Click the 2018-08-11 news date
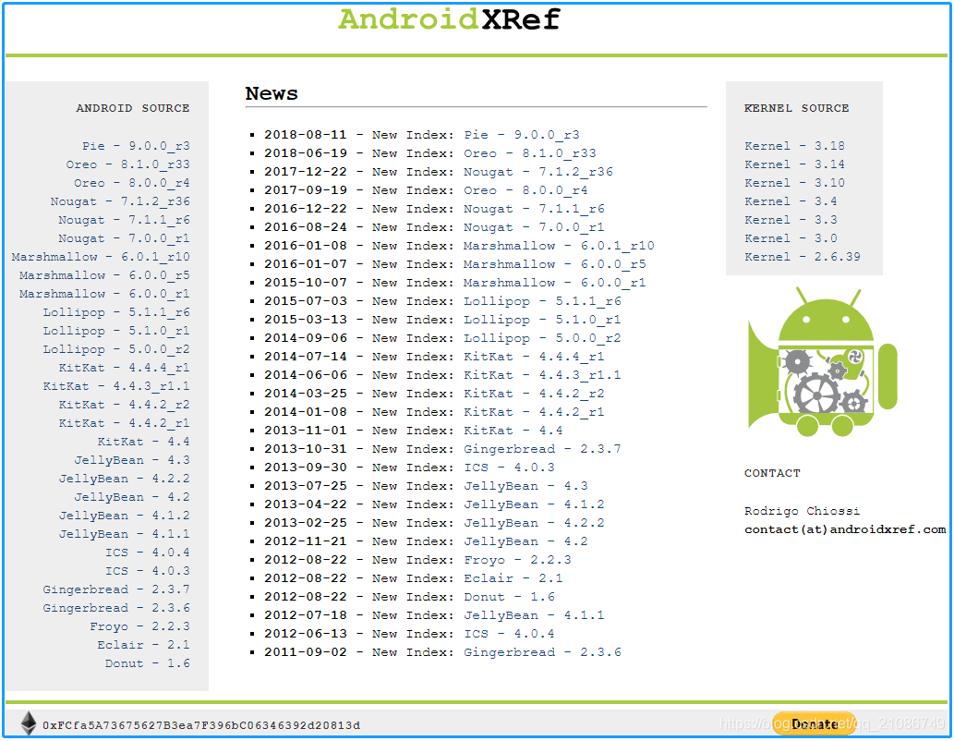The width and height of the screenshot is (954, 741). point(306,135)
